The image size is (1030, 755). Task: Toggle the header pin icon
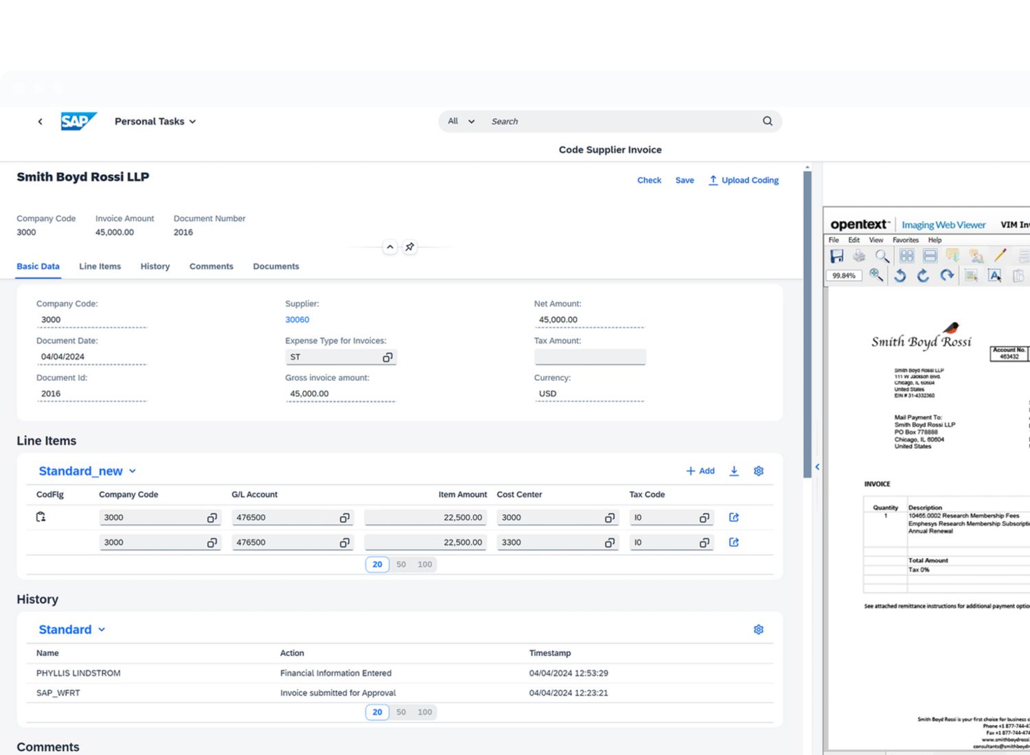409,247
